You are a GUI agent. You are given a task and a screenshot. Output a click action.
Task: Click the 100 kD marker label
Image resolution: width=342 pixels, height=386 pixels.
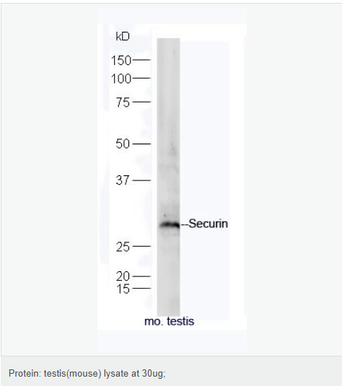[x=121, y=79]
